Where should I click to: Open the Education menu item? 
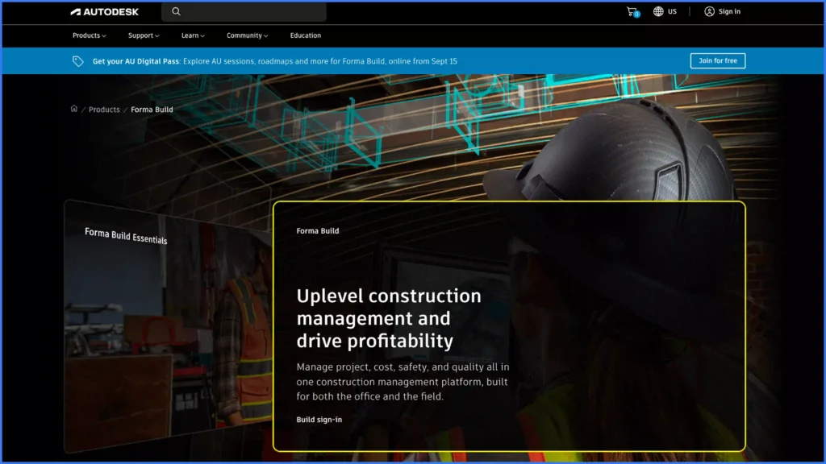point(306,35)
